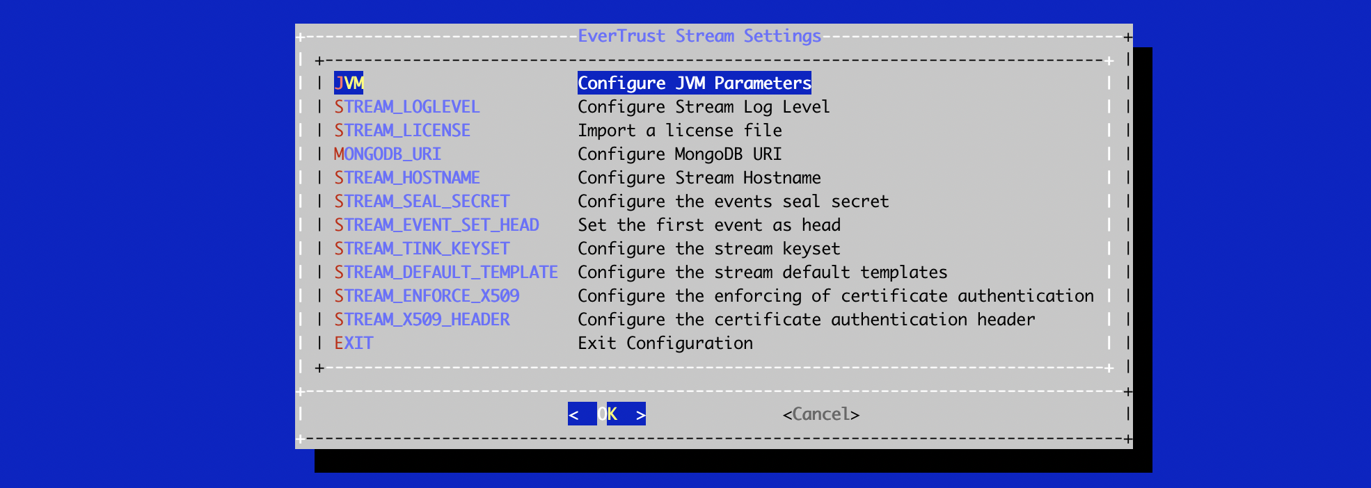Click 'Configure the stream default templates' text
This screenshot has height=488, width=1371.
coord(763,272)
